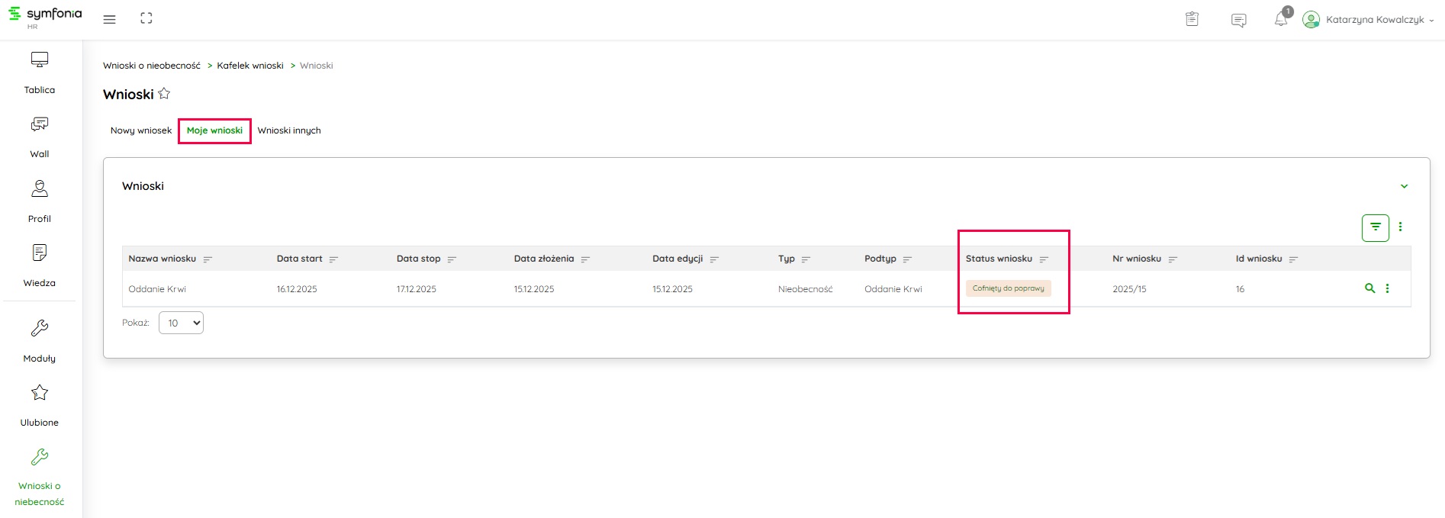Image resolution: width=1445 pixels, height=518 pixels.
Task: Click Wnioski o nieobecność breadcrumb link
Action: click(x=152, y=66)
